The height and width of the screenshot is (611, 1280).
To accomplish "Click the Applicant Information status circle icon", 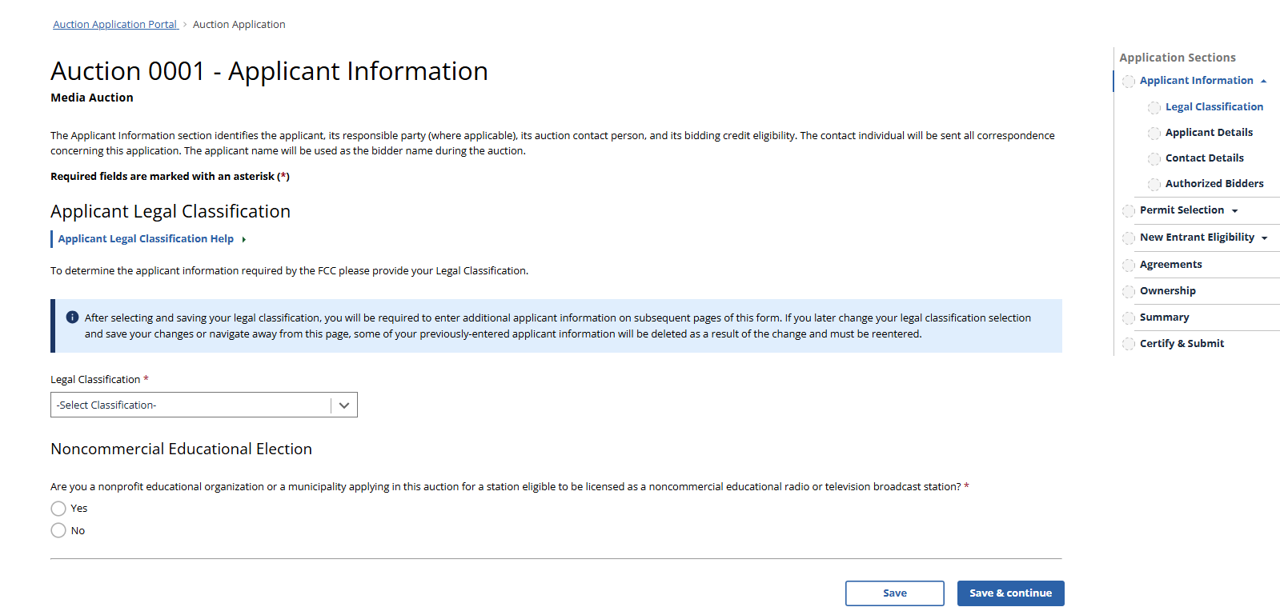I will coord(1129,82).
